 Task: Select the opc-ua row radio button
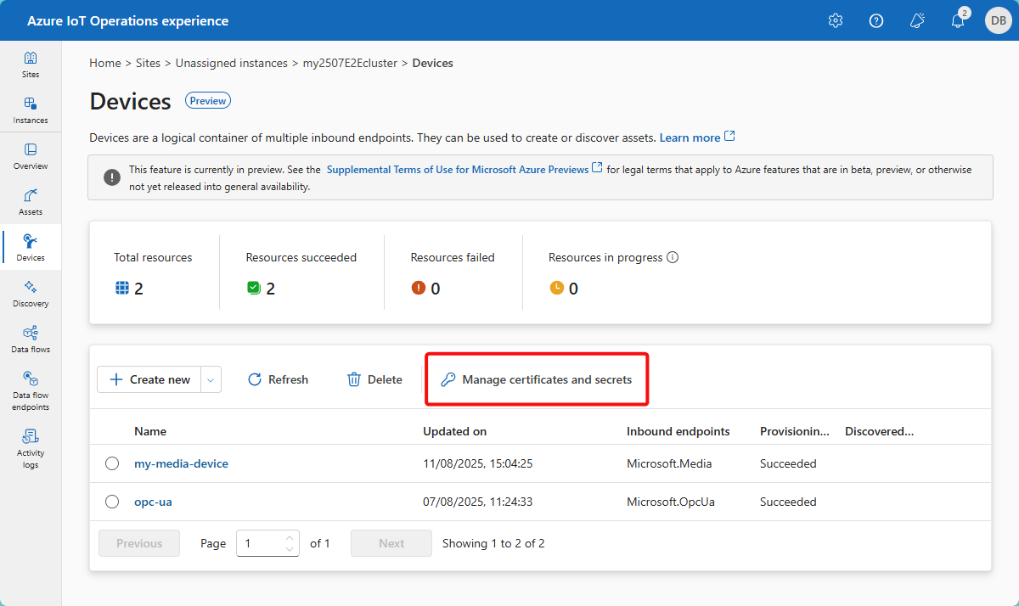pos(112,502)
